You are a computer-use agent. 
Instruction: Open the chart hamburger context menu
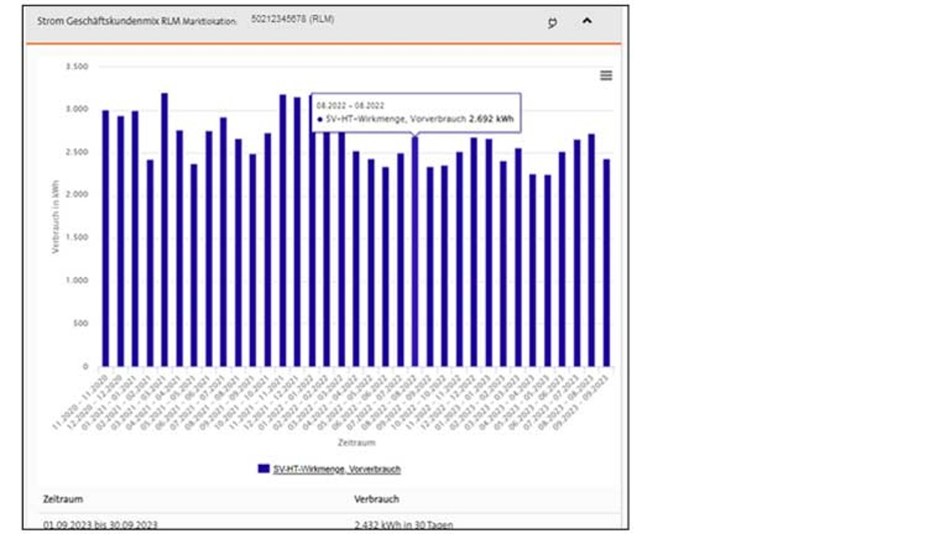pos(606,75)
